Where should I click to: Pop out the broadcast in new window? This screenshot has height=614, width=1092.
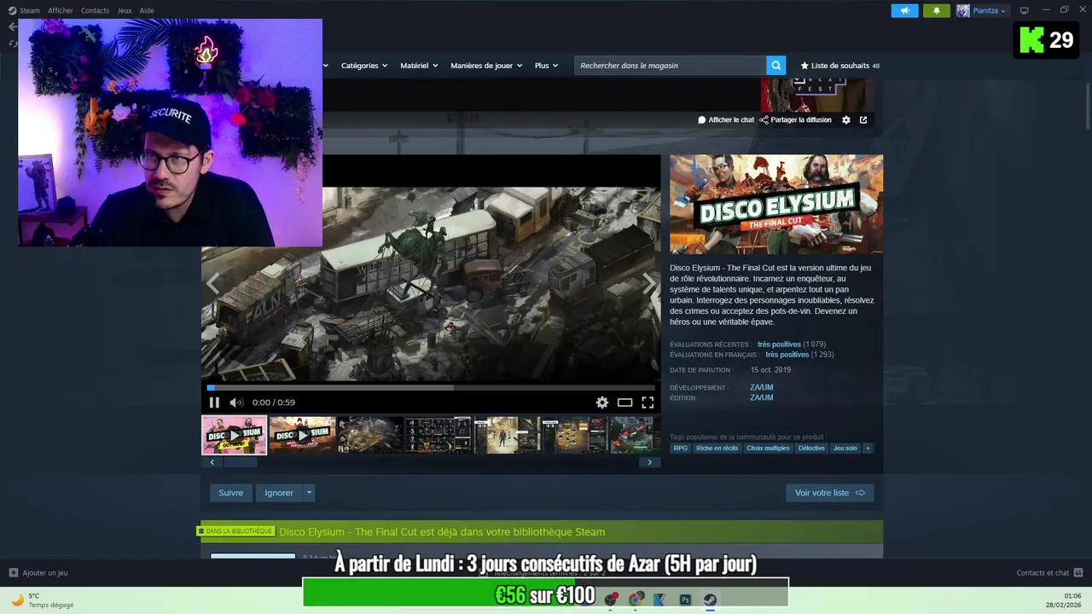(863, 120)
